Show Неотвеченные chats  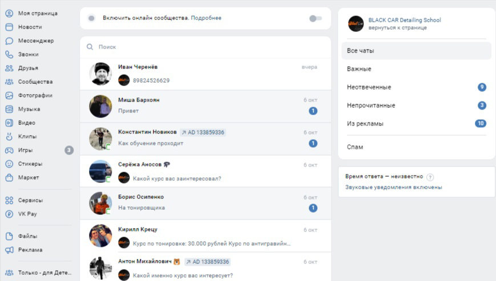416,87
